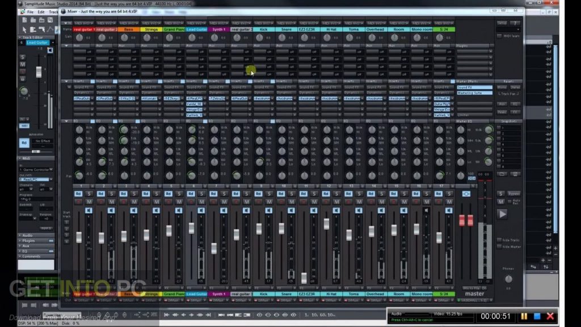Collapse the Track Editor section header
The height and width of the screenshot is (327, 581).
click(36, 37)
